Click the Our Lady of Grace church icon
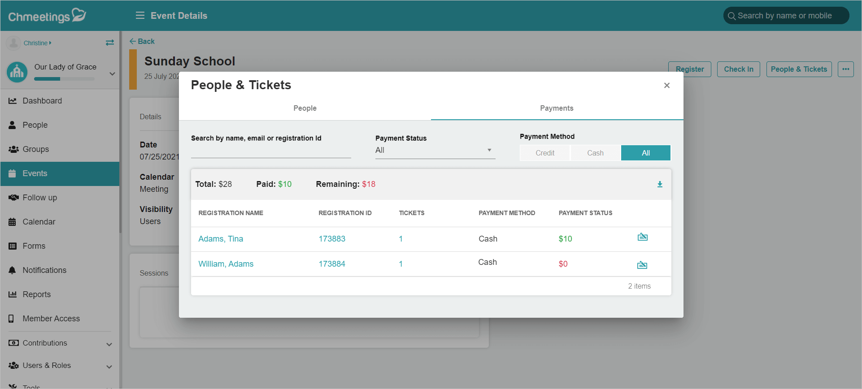The height and width of the screenshot is (389, 862). pos(17,72)
